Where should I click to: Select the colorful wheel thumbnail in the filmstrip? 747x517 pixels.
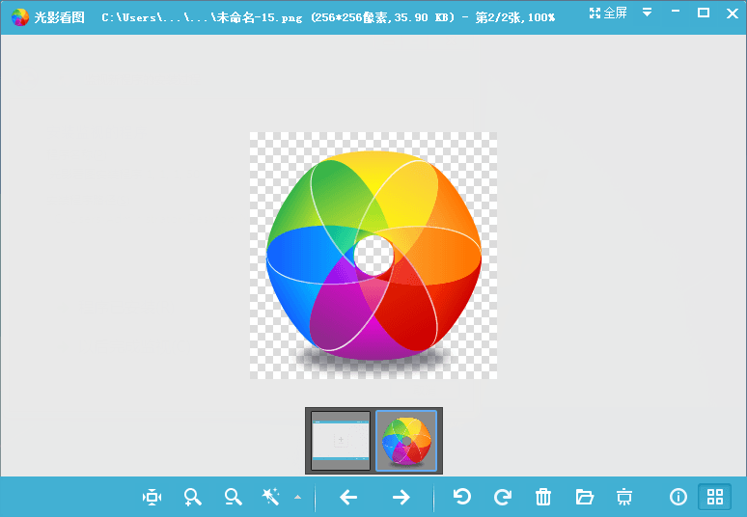[x=406, y=441]
